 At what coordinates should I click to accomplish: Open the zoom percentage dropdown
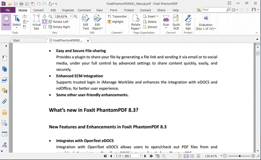70,16
